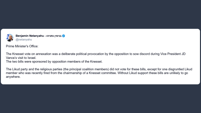Click the blue verified badge

point(63,36)
